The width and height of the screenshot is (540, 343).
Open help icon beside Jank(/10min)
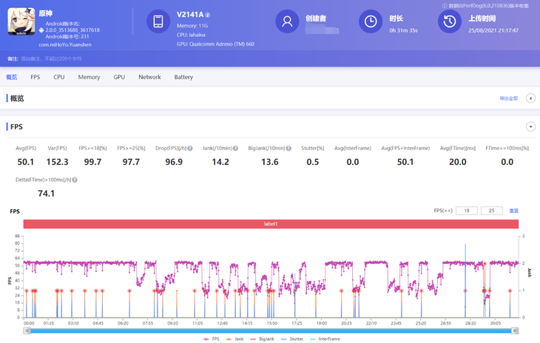coord(236,149)
